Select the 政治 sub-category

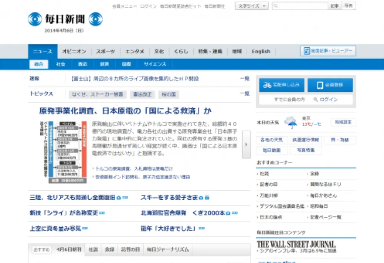(x=83, y=64)
